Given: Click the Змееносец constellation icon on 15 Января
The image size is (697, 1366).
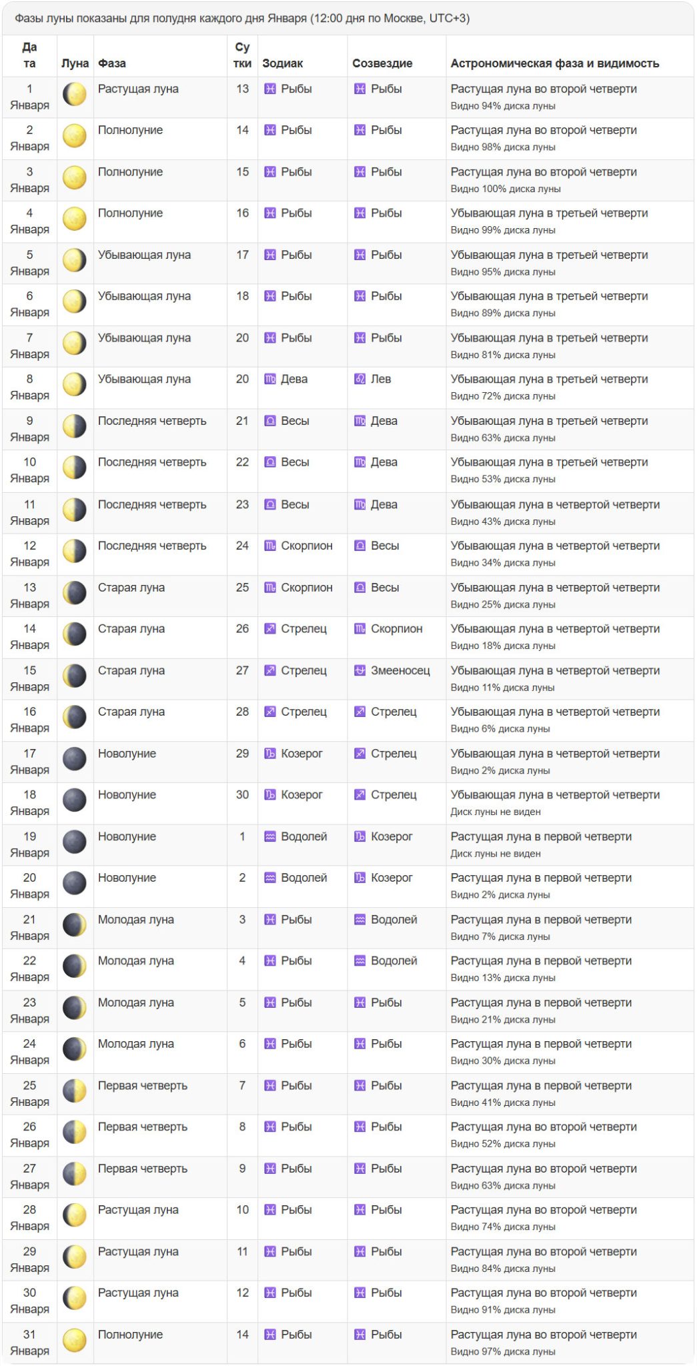Looking at the screenshot, I should (x=360, y=671).
